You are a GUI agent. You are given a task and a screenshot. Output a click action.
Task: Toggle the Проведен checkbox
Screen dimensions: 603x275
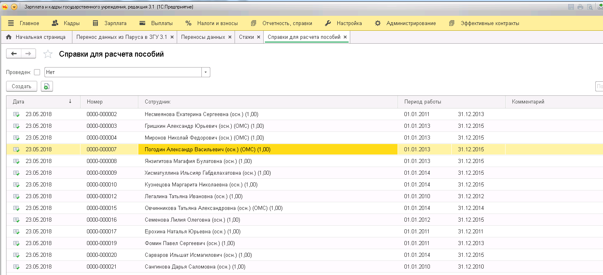37,72
